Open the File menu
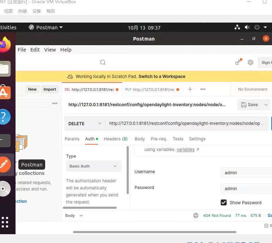 click(x=22, y=50)
